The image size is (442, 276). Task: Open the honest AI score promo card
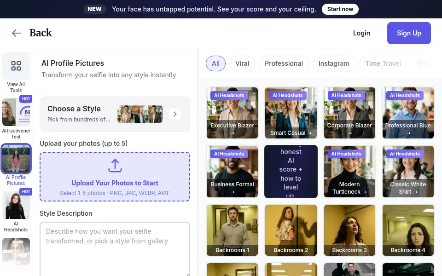point(291,172)
